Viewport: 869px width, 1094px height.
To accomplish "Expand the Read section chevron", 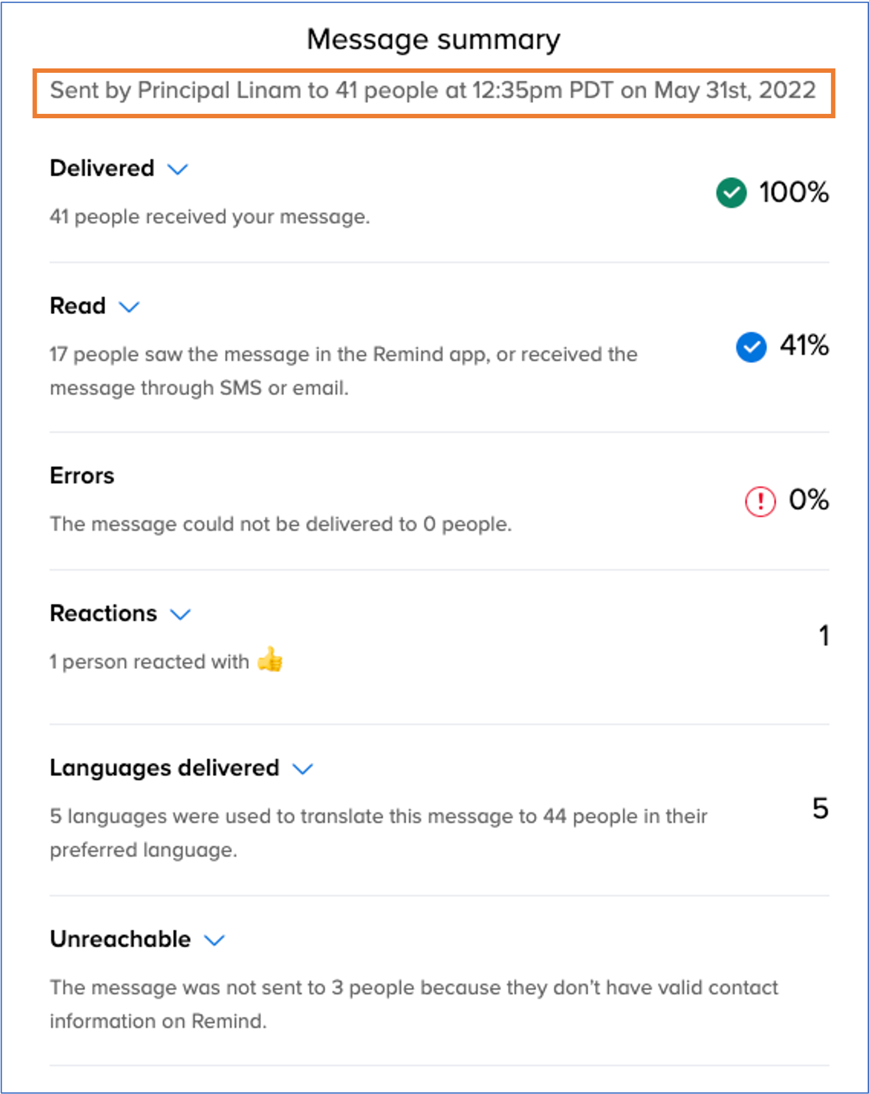I will pos(129,306).
